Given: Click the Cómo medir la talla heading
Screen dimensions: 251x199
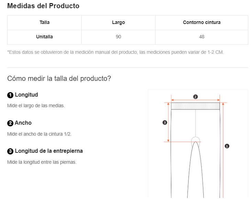Looking at the screenshot, I should tap(59, 78).
